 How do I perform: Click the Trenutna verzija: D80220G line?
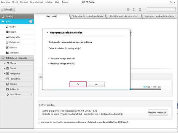pyautogui.click(x=63, y=58)
